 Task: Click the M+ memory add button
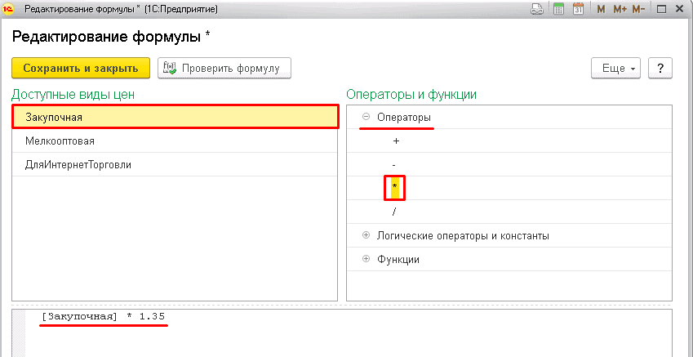pos(620,10)
